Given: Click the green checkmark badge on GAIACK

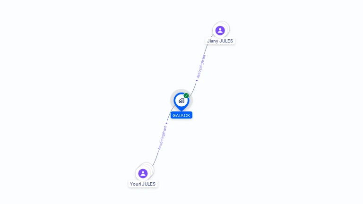Looking at the screenshot, I should [x=186, y=95].
